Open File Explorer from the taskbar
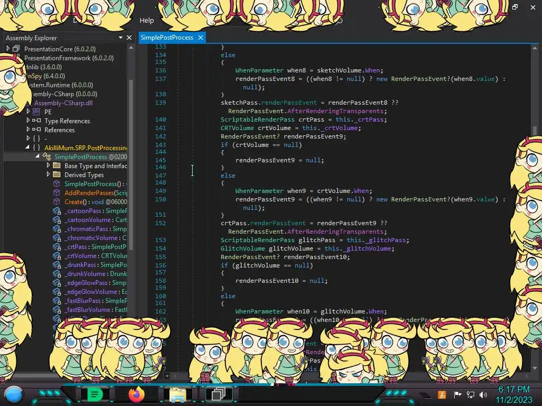This screenshot has height=406, width=542. click(178, 394)
